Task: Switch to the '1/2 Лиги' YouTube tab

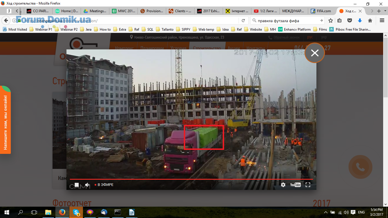Action: (x=265, y=11)
